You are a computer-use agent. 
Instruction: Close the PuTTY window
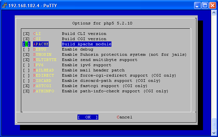click(x=212, y=6)
